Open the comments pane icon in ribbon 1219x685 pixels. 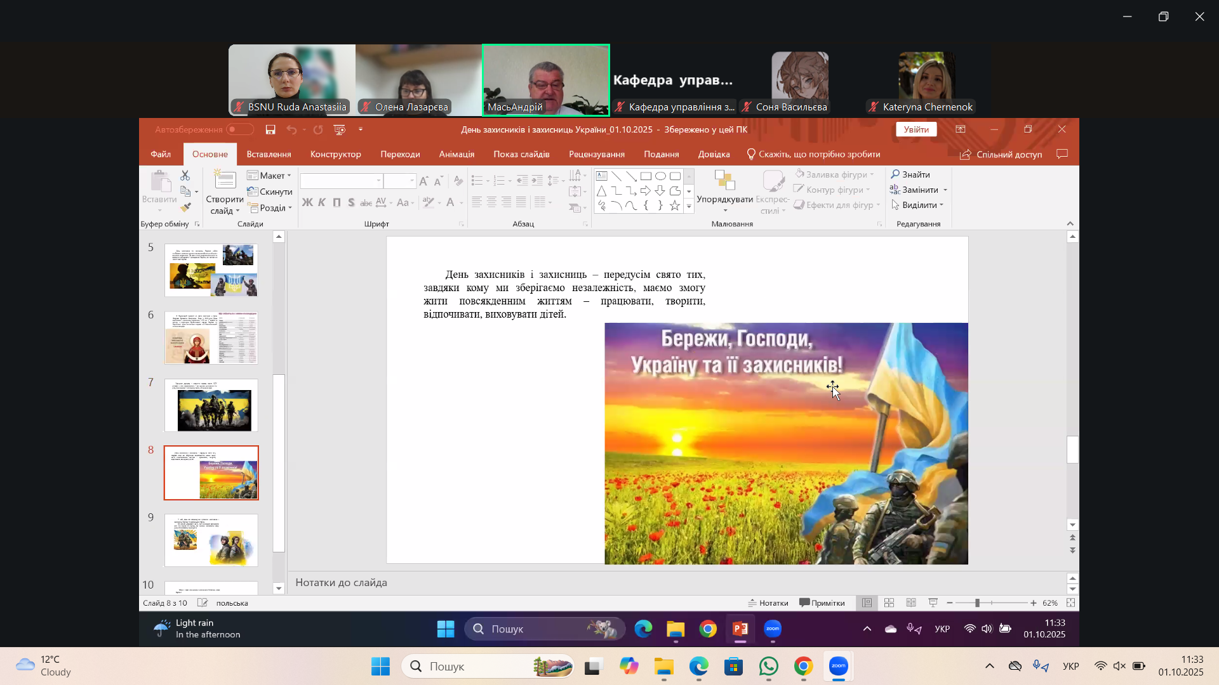point(1062,154)
